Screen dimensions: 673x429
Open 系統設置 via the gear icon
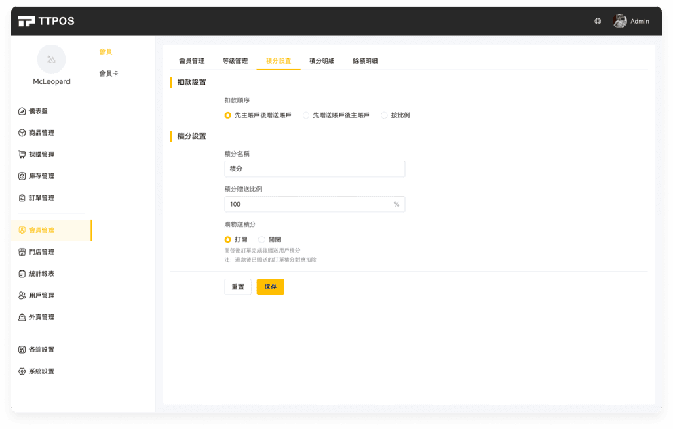[22, 371]
